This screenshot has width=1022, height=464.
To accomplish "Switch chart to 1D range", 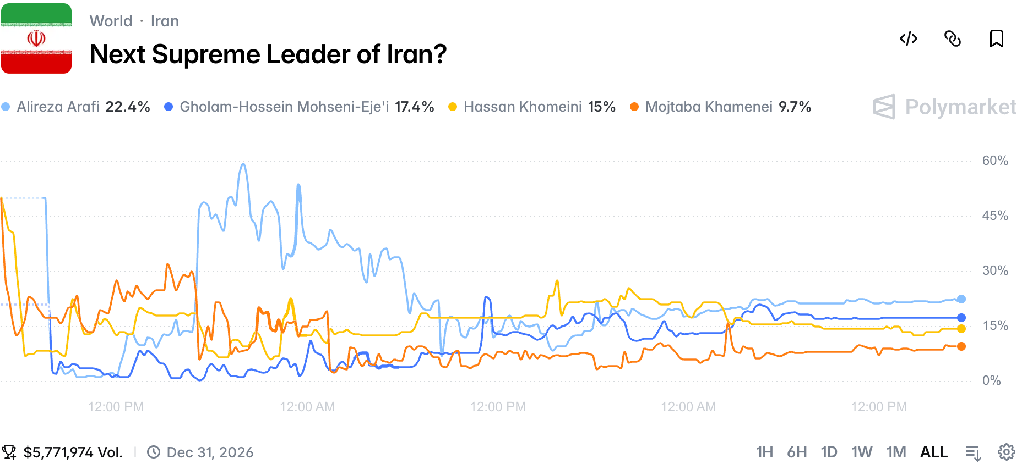I will tap(829, 452).
